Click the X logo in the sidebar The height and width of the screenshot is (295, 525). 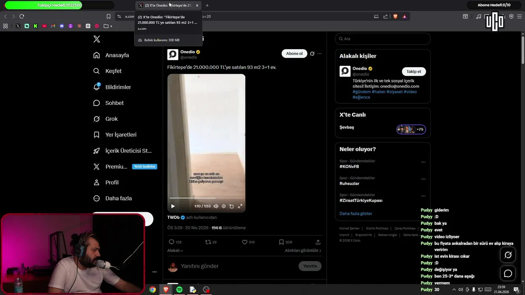click(97, 39)
